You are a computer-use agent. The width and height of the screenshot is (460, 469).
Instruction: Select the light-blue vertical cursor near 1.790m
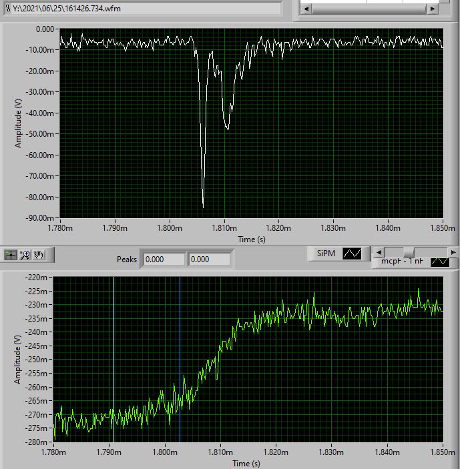click(x=113, y=359)
